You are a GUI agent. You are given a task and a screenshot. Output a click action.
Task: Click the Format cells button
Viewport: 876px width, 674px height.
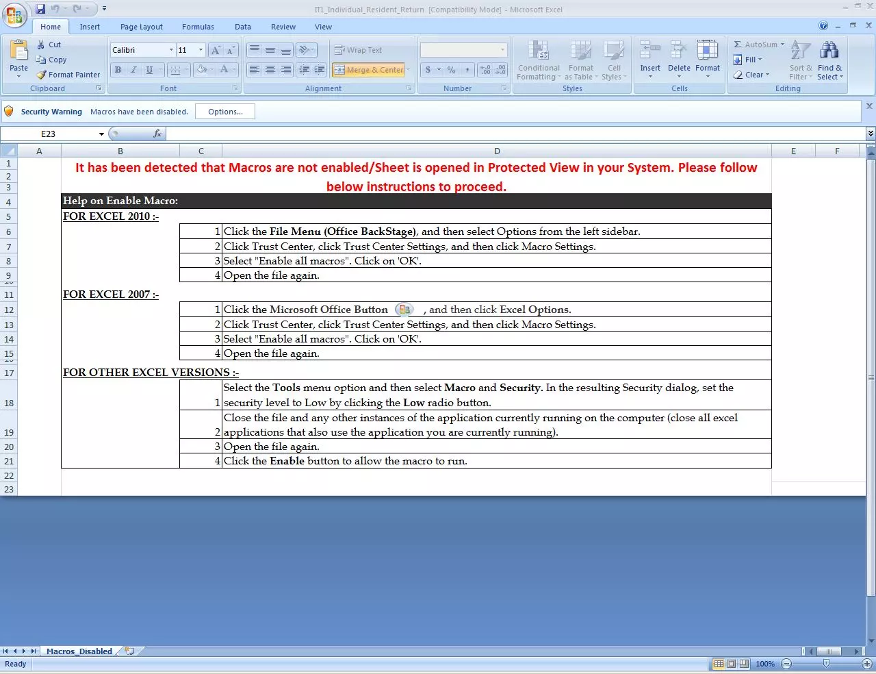pyautogui.click(x=708, y=60)
